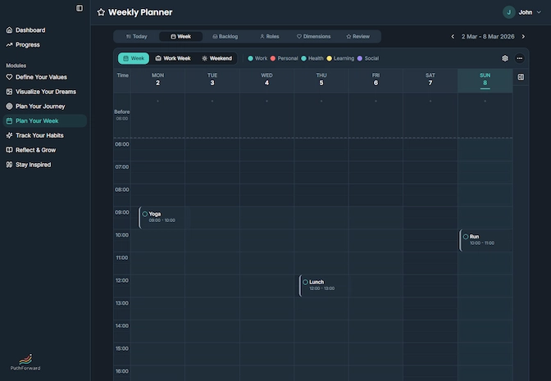The width and height of the screenshot is (551, 381).
Task: Toggle Work category filter
Action: (x=257, y=58)
